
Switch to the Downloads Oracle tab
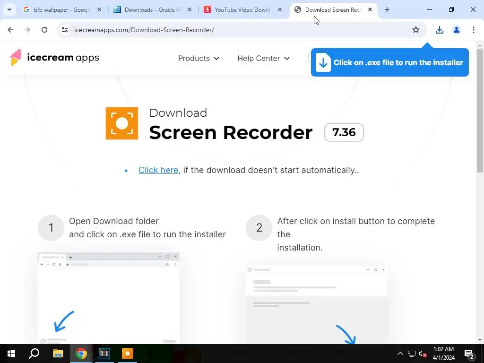(153, 10)
